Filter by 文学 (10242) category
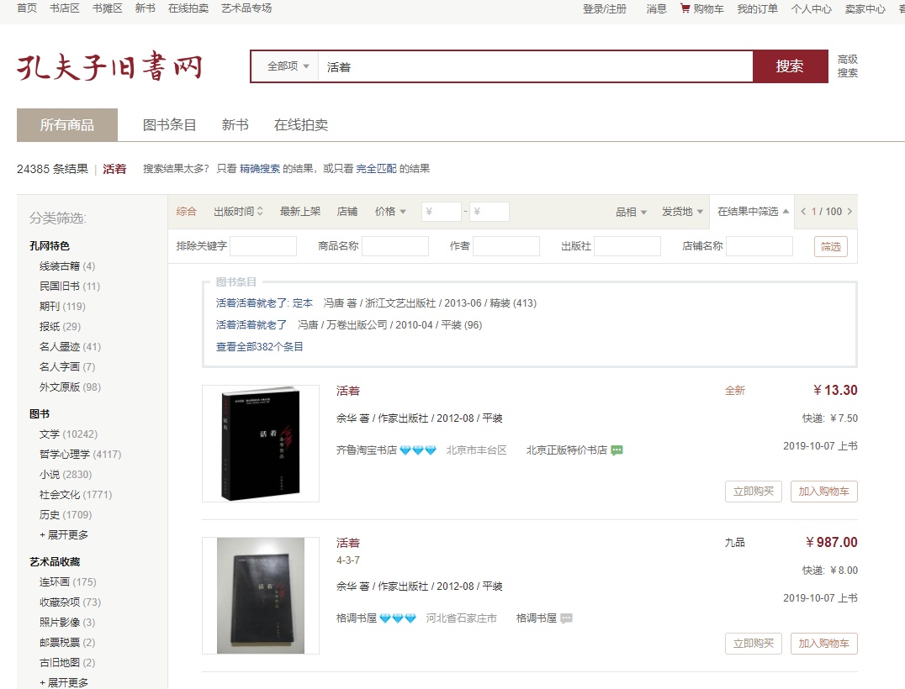The image size is (905, 689). 68,434
